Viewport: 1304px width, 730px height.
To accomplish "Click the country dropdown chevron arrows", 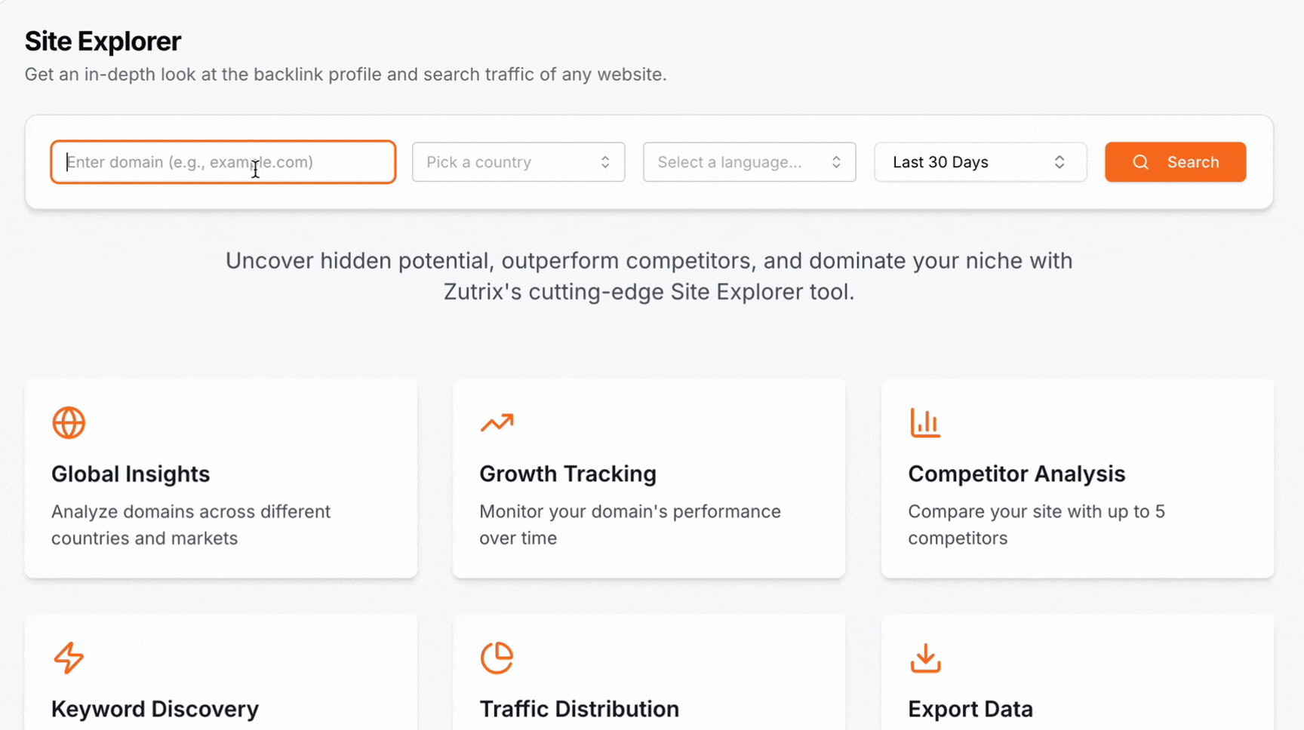I will point(605,162).
